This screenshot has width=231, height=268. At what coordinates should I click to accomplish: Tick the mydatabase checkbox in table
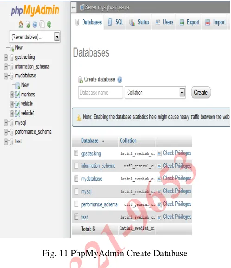coord(77,179)
